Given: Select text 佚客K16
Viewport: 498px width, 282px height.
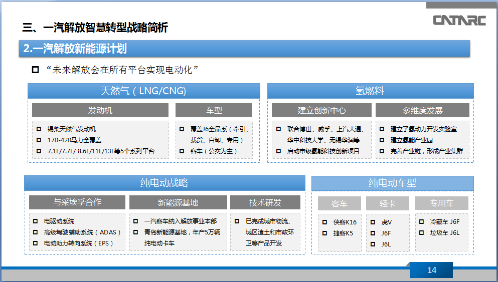Looking at the screenshot, I should [345, 222].
